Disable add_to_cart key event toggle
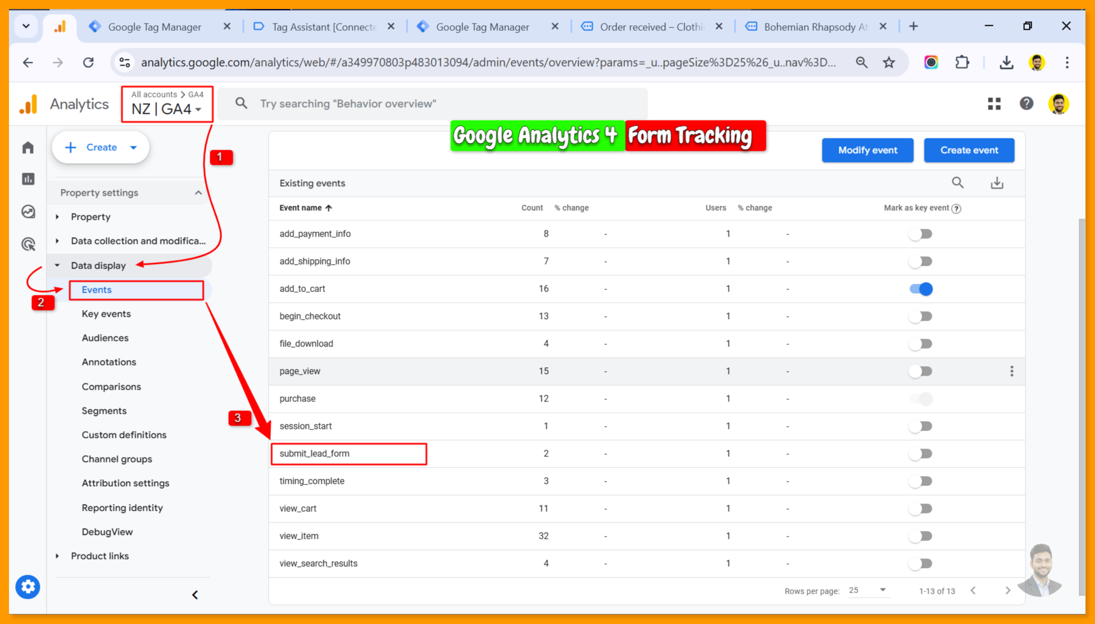The image size is (1095, 624). (921, 289)
